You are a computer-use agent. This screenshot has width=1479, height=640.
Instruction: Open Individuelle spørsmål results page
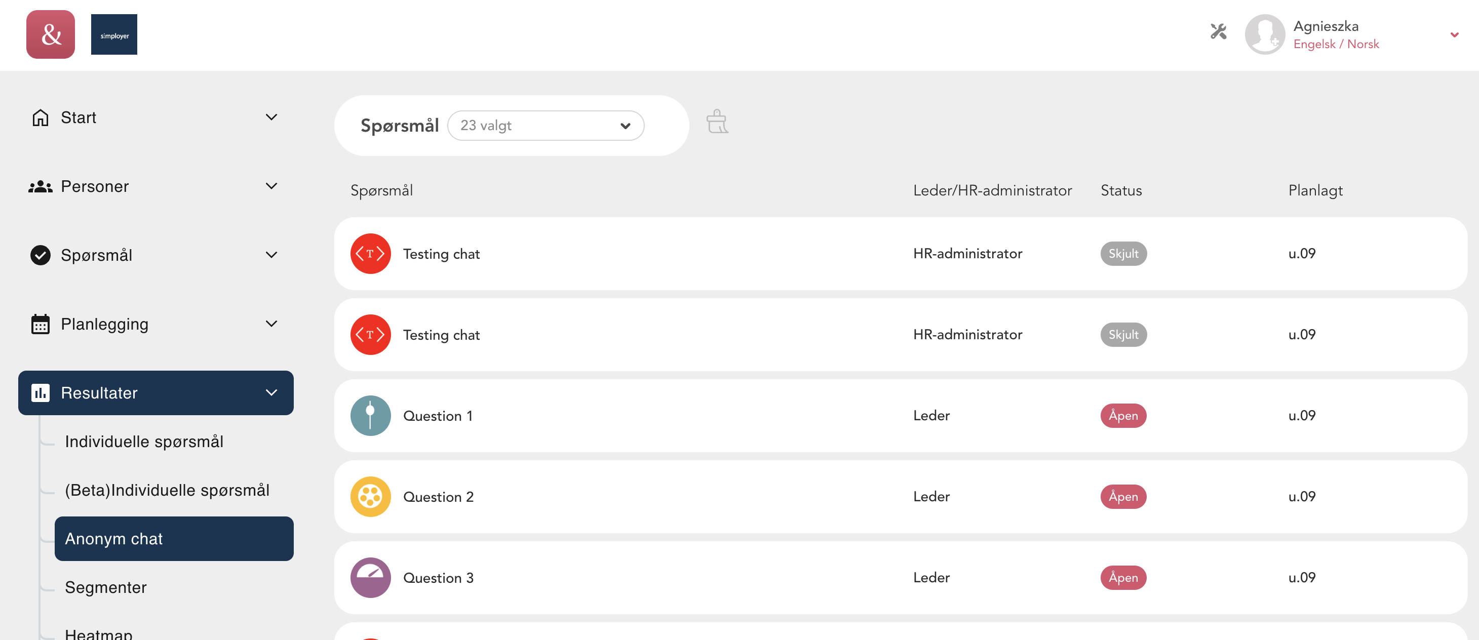144,442
